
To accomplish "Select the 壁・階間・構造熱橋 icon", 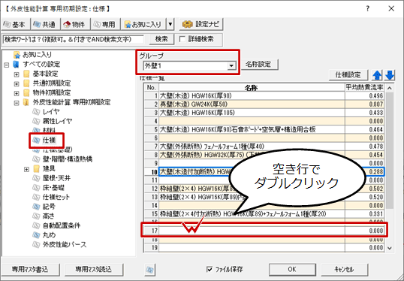I will pos(36,159).
